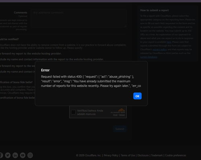Image resolution: width=201 pixels, height=160 pixels.
Task: Open Disclosure footer link
Action: click(143, 156)
